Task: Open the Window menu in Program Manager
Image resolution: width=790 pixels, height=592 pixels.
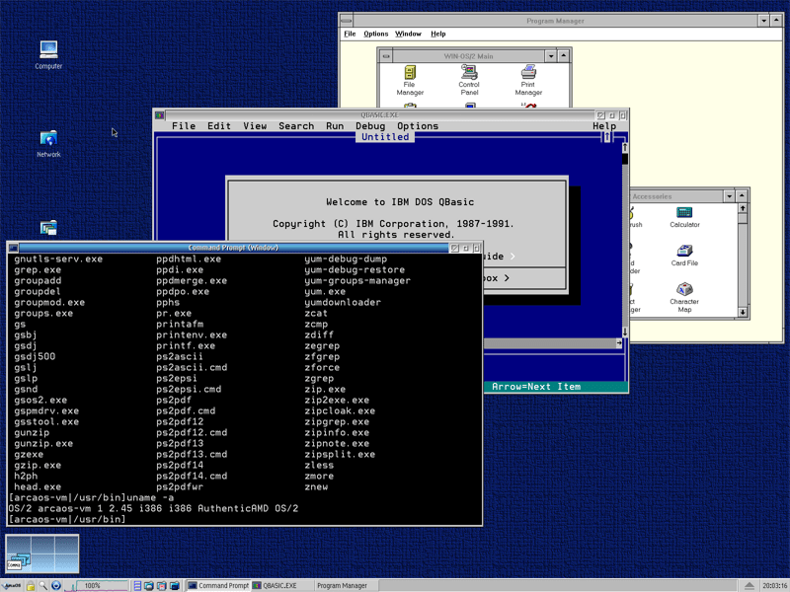Action: [408, 34]
